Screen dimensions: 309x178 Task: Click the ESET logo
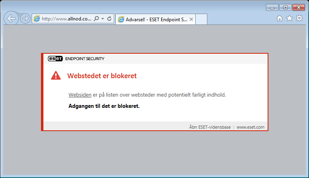coord(55,59)
